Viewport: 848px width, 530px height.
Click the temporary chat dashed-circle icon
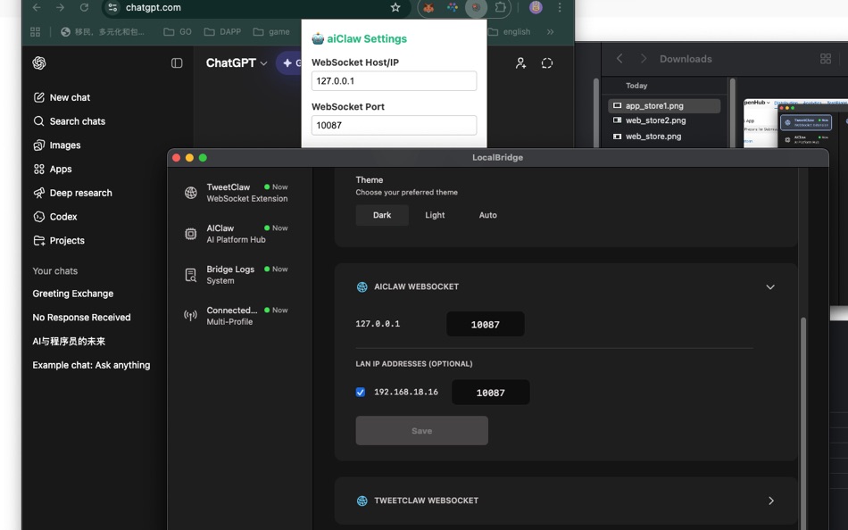point(547,63)
